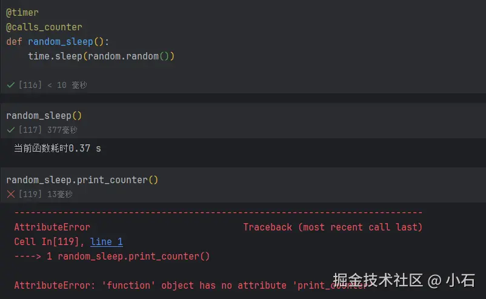The height and width of the screenshot is (299, 486).
Task: Click the '----> 1 random_sleep.print_counter()' traceback line
Action: (112, 256)
